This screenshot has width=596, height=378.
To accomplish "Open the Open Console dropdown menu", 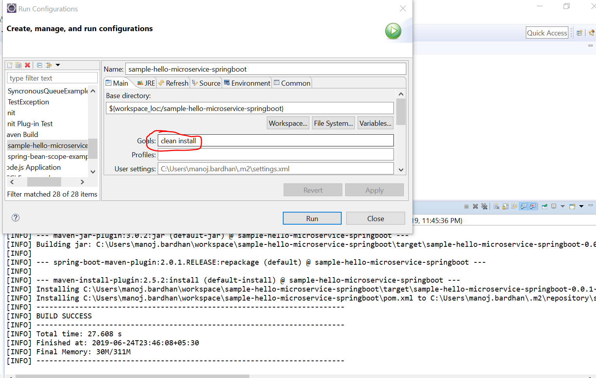I will click(x=582, y=206).
